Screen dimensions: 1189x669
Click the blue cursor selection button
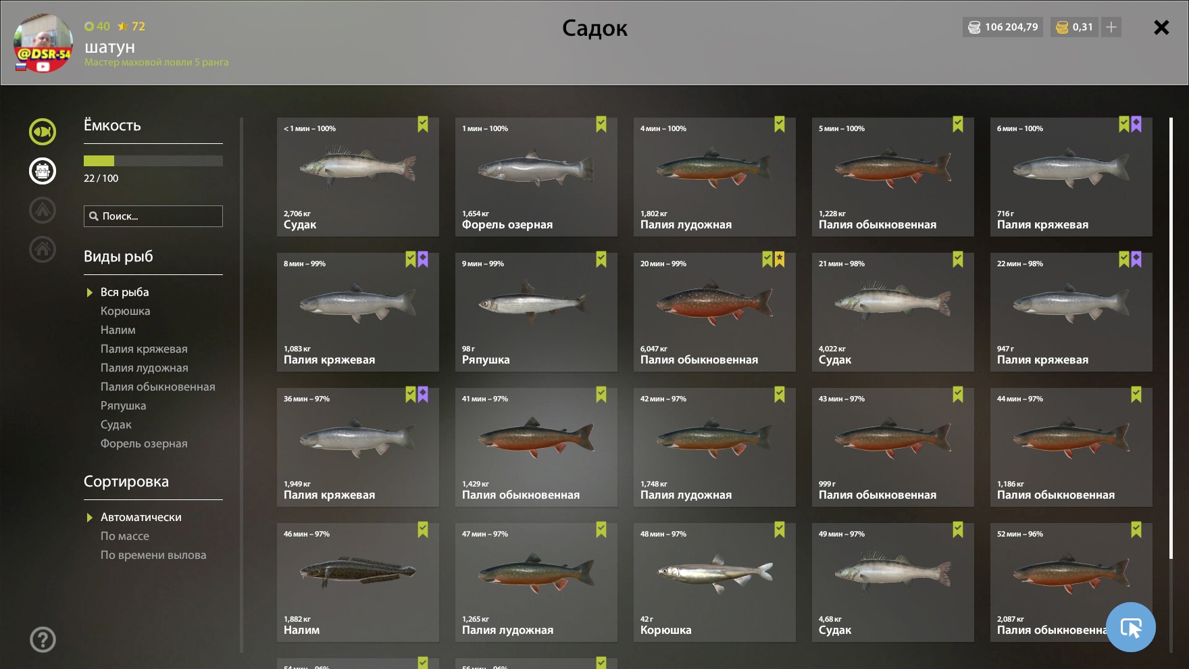[x=1131, y=627]
